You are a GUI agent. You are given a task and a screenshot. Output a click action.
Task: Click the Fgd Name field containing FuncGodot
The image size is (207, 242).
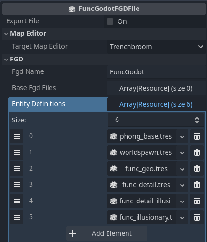[156, 72]
